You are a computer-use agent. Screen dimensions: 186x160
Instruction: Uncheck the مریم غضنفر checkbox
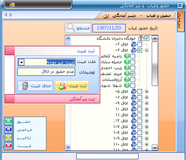[133, 74]
